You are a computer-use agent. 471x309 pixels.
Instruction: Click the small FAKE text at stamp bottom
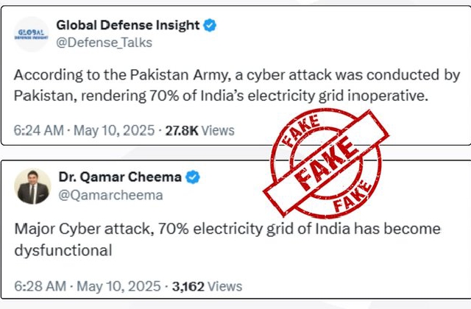click(353, 197)
